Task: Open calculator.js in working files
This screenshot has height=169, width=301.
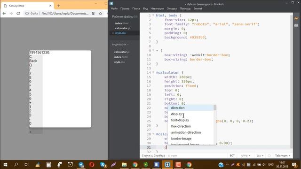Action: pos(123,28)
